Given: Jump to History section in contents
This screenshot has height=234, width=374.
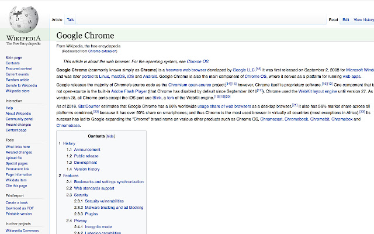Looking at the screenshot, I should (x=69, y=143).
